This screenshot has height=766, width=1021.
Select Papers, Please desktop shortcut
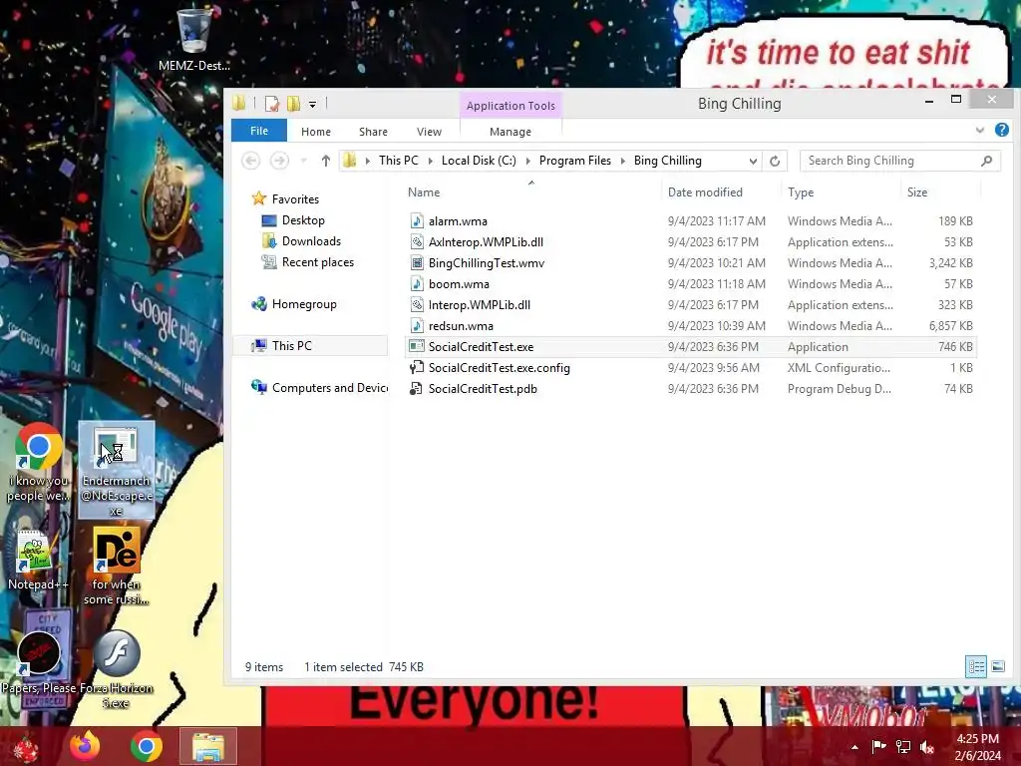click(x=39, y=664)
